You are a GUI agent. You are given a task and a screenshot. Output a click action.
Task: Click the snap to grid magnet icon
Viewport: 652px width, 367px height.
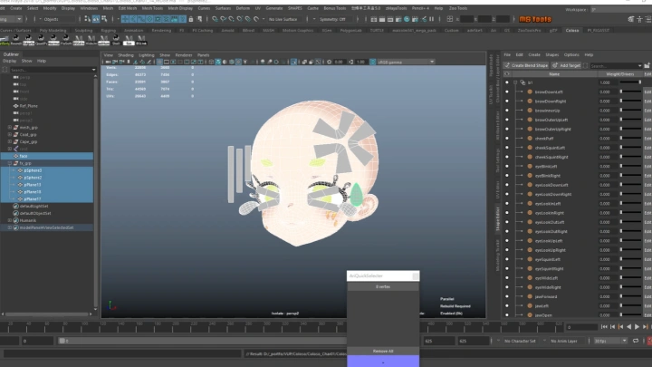215,19
